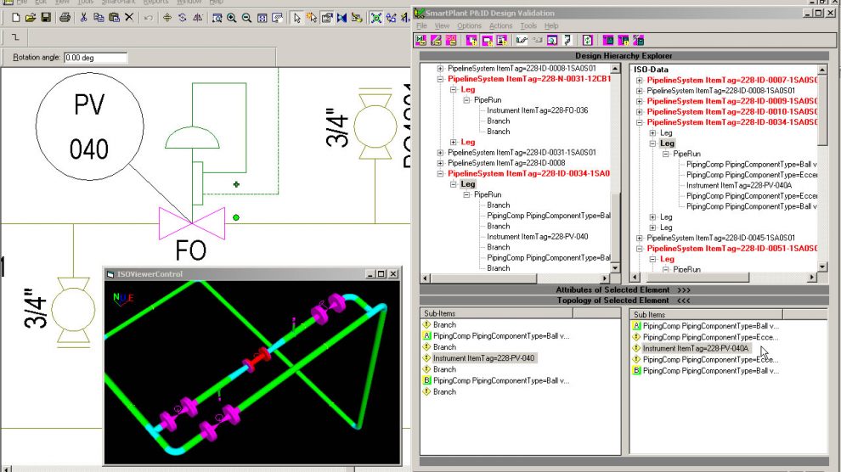This screenshot has height=472, width=841.
Task: Expand ISO-Data PipelineSystem 228-ID-0007-1SA0S0
Action: [x=640, y=81]
